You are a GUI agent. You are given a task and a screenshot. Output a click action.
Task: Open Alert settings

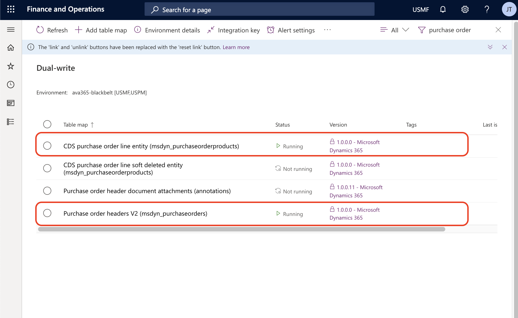point(291,30)
